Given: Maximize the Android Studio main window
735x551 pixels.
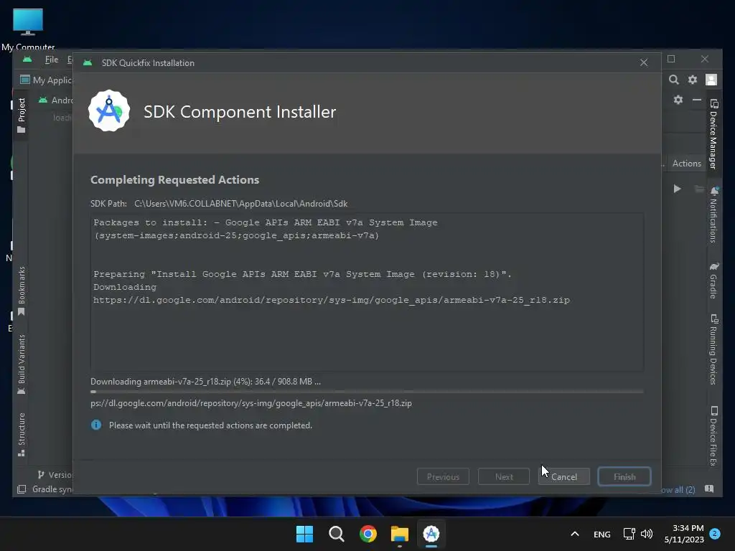Looking at the screenshot, I should (671, 59).
